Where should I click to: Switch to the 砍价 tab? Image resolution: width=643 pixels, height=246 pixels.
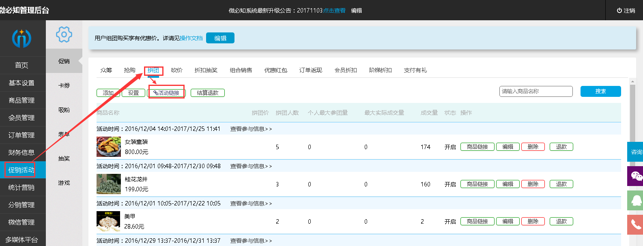(x=176, y=70)
